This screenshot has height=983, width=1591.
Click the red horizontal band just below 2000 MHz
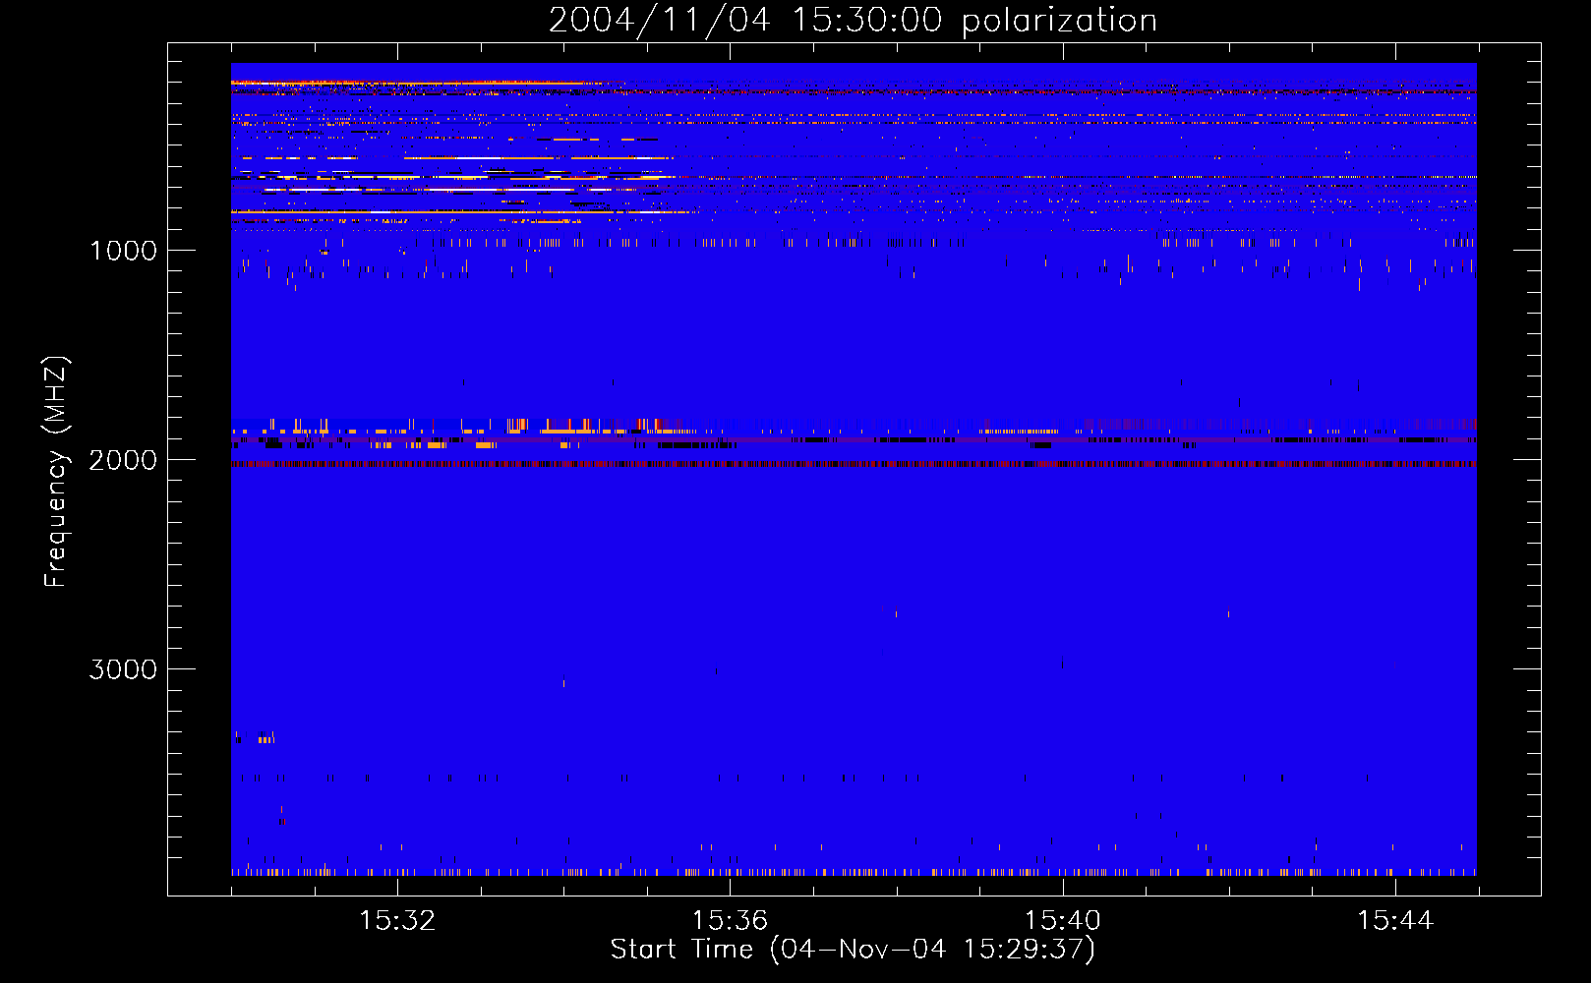pos(854,464)
